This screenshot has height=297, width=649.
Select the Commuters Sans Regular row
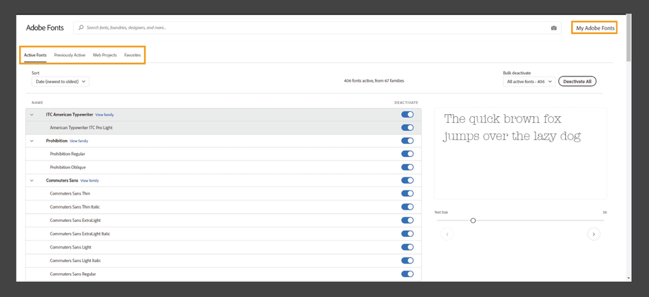[223, 274]
